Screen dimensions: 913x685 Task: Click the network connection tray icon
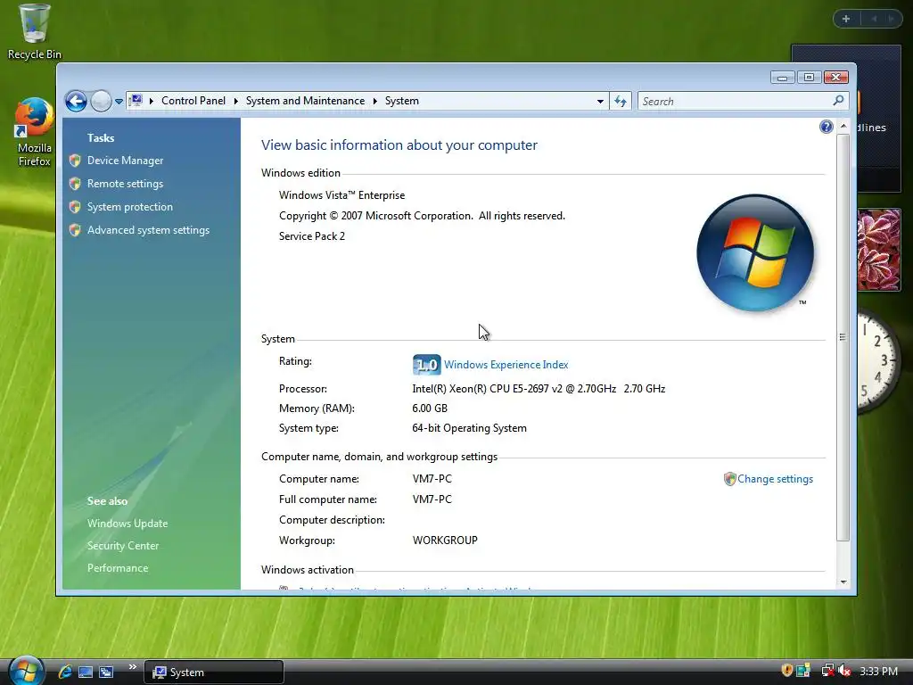click(x=827, y=671)
